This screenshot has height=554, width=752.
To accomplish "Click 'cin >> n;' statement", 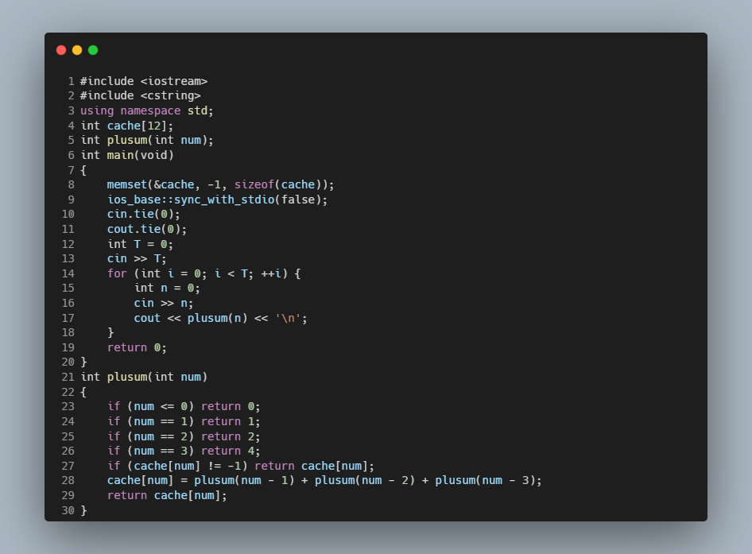I will [x=164, y=303].
